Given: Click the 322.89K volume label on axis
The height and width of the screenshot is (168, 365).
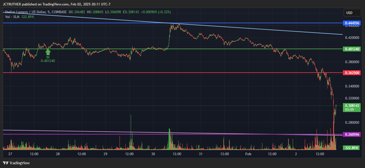Looking at the screenshot, I should [x=352, y=148].
